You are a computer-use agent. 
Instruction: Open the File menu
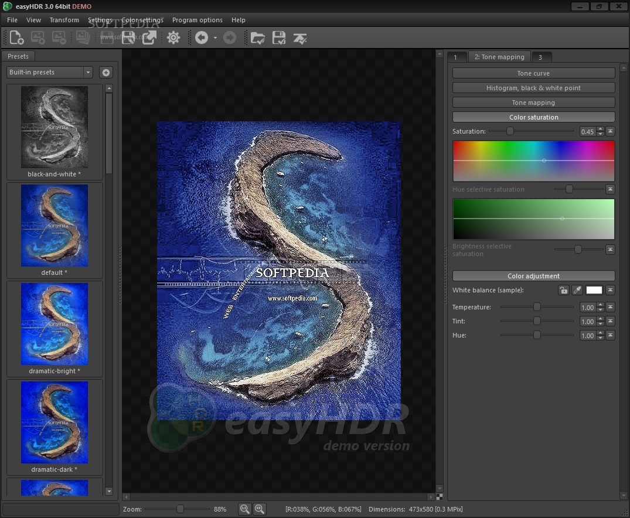[x=12, y=20]
